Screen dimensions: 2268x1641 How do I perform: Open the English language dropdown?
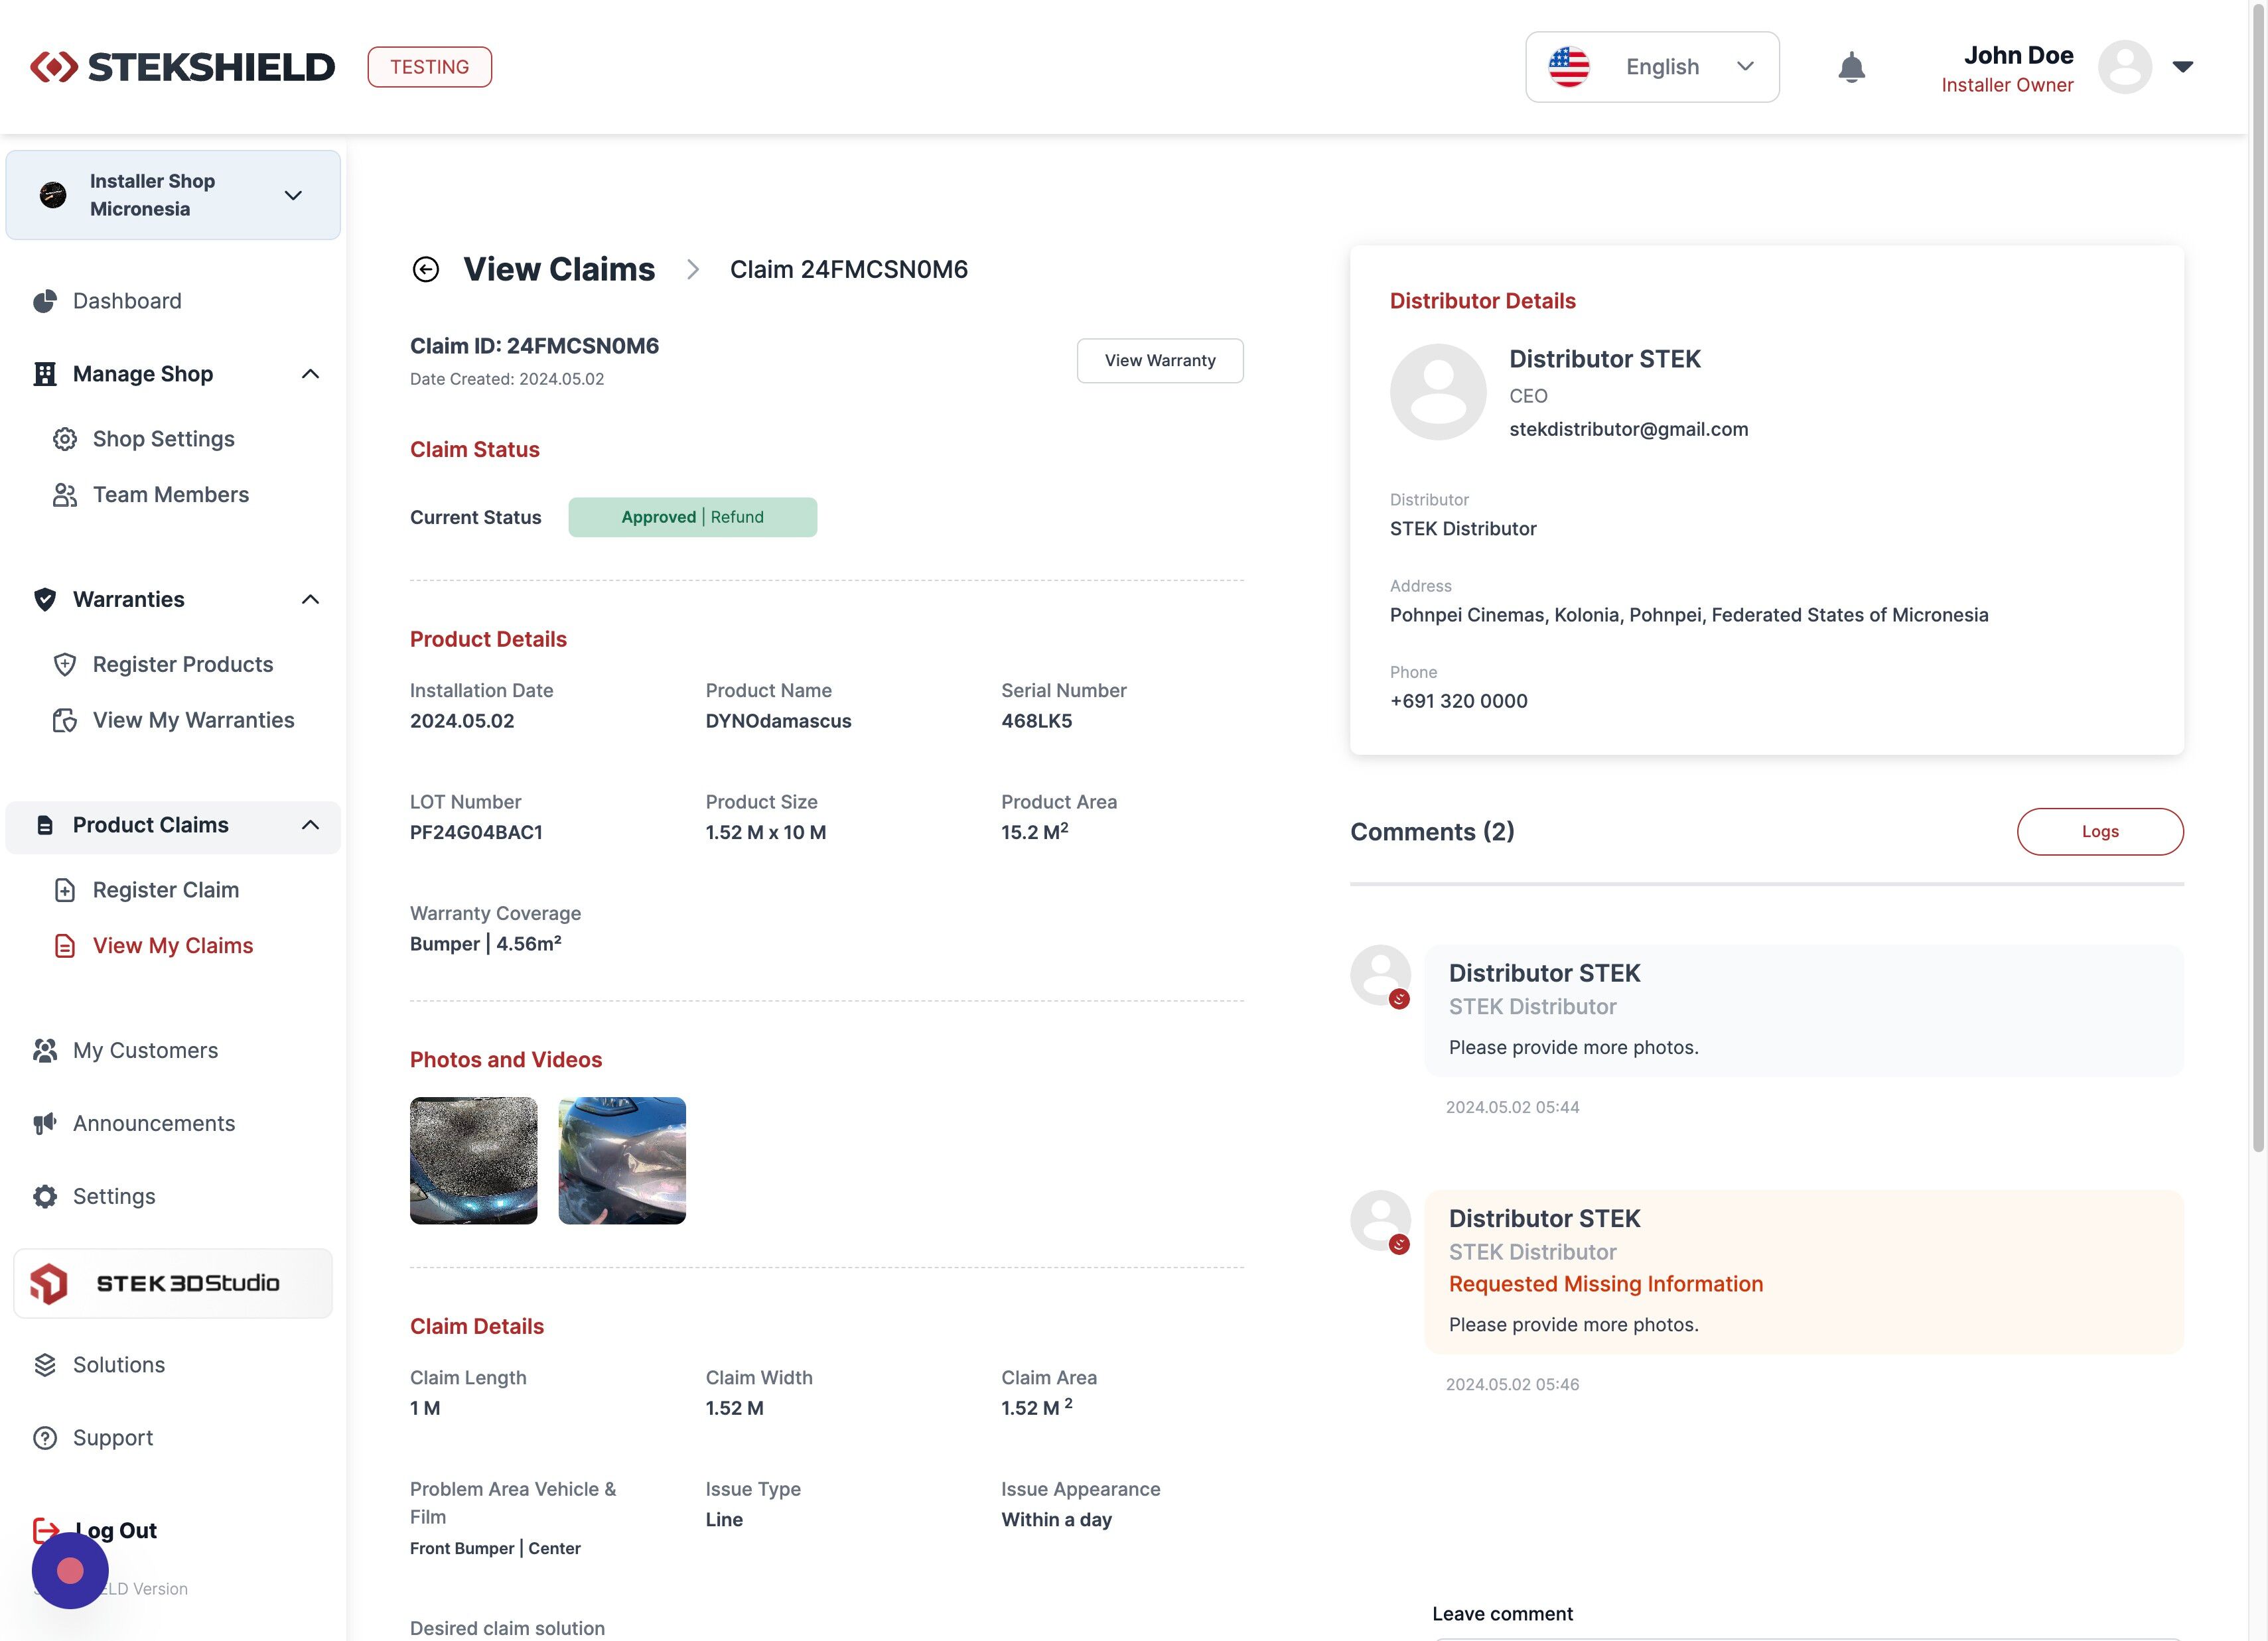coord(1652,67)
